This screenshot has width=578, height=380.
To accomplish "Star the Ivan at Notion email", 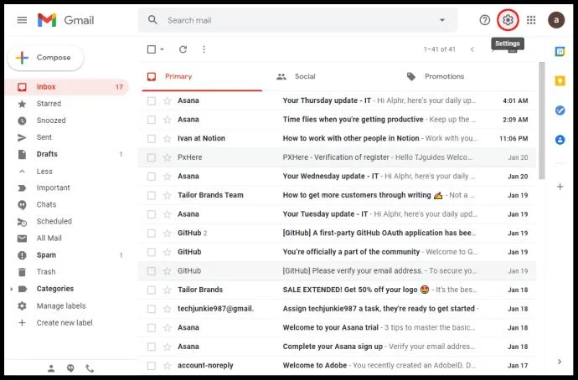I will pyautogui.click(x=168, y=138).
